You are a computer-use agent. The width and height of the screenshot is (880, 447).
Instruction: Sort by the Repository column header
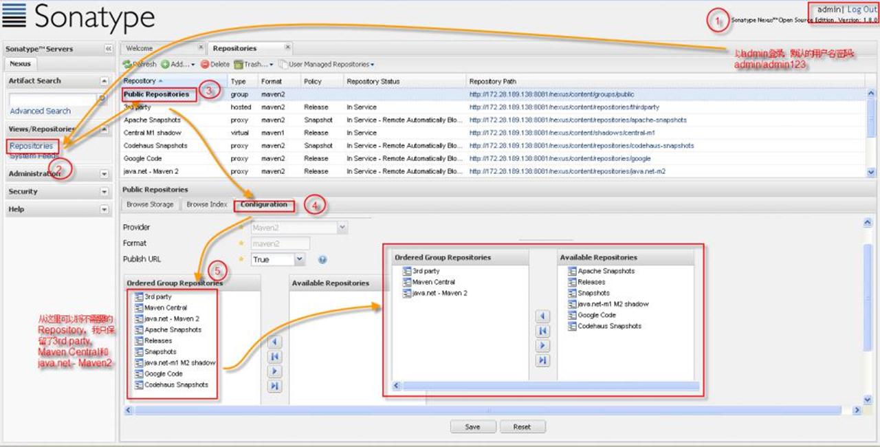[x=173, y=81]
